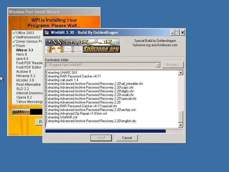The width and height of the screenshot is (229, 172).
Task: Click the WinRAR logo banner image
Action: pyautogui.click(x=82, y=42)
